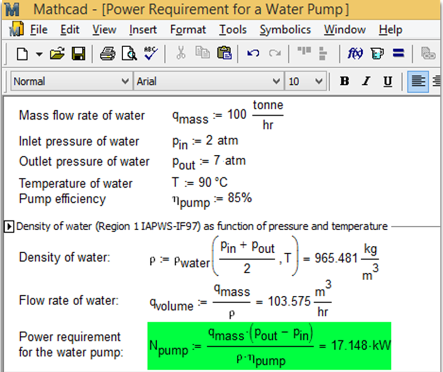Click the Calculate equals-sign icon
Viewport: 443px width, 372px height.
tap(398, 53)
